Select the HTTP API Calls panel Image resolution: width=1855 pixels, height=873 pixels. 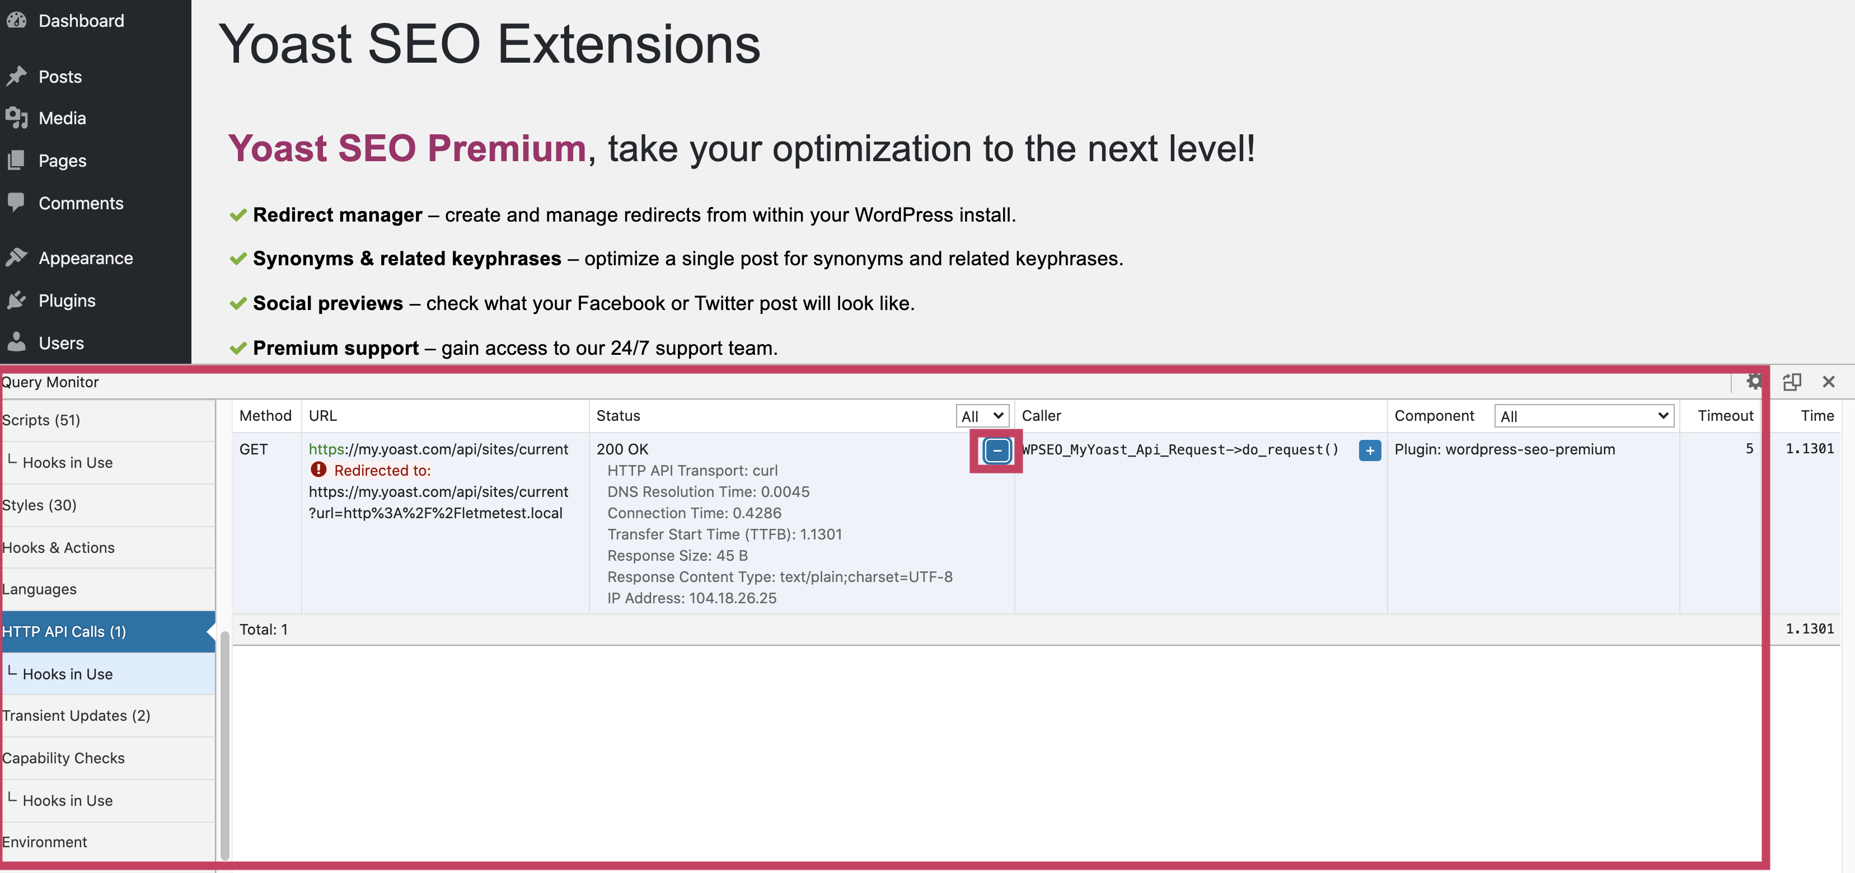(x=65, y=631)
